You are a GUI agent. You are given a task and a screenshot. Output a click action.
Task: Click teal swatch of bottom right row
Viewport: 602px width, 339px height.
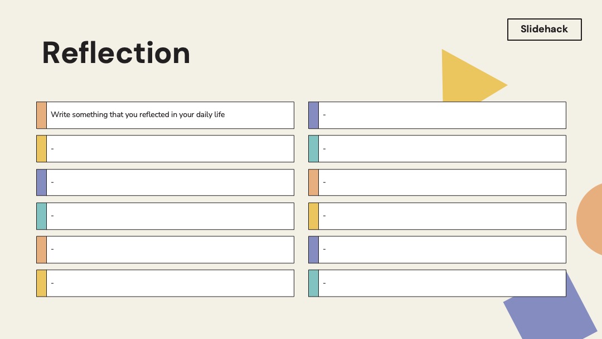(313, 283)
